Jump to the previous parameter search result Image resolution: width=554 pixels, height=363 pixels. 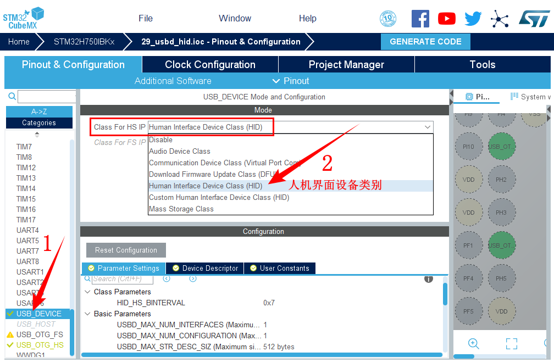click(x=167, y=279)
